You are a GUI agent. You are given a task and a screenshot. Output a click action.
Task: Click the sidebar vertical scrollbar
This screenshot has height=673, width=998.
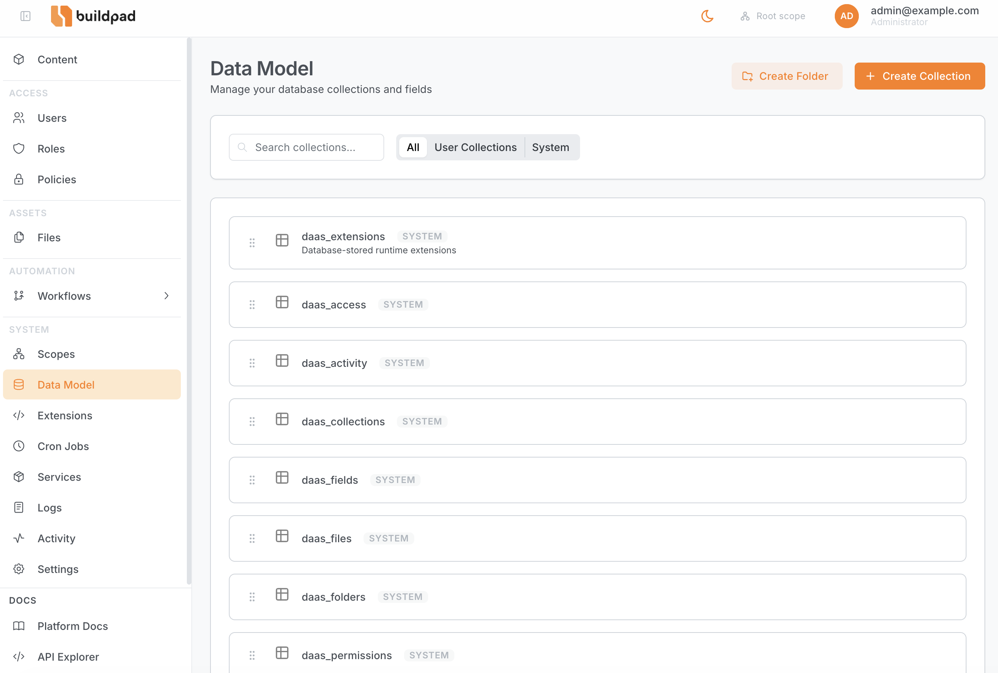(189, 311)
